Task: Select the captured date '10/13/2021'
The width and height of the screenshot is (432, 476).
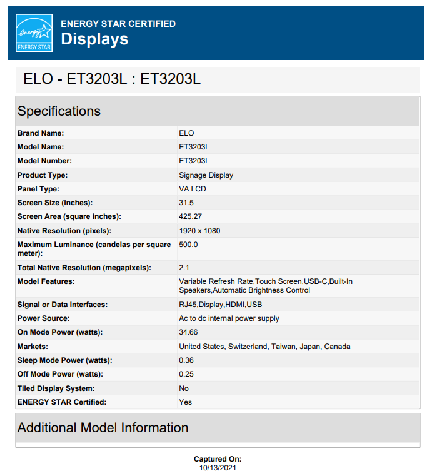Action: tap(218, 468)
